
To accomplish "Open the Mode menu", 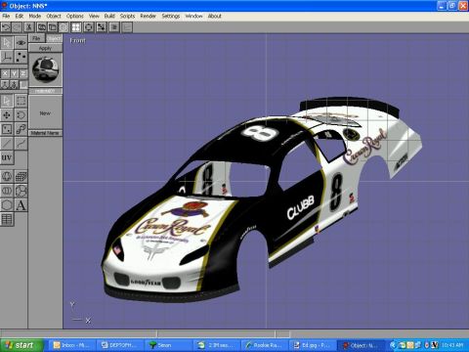I will coord(35,16).
